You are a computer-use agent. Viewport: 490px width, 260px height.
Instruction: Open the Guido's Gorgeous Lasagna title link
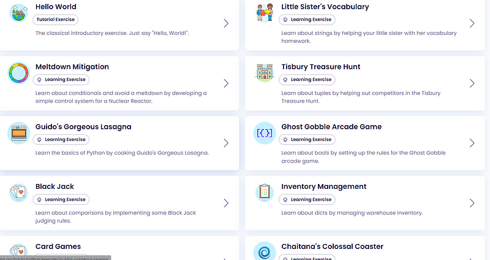83,127
